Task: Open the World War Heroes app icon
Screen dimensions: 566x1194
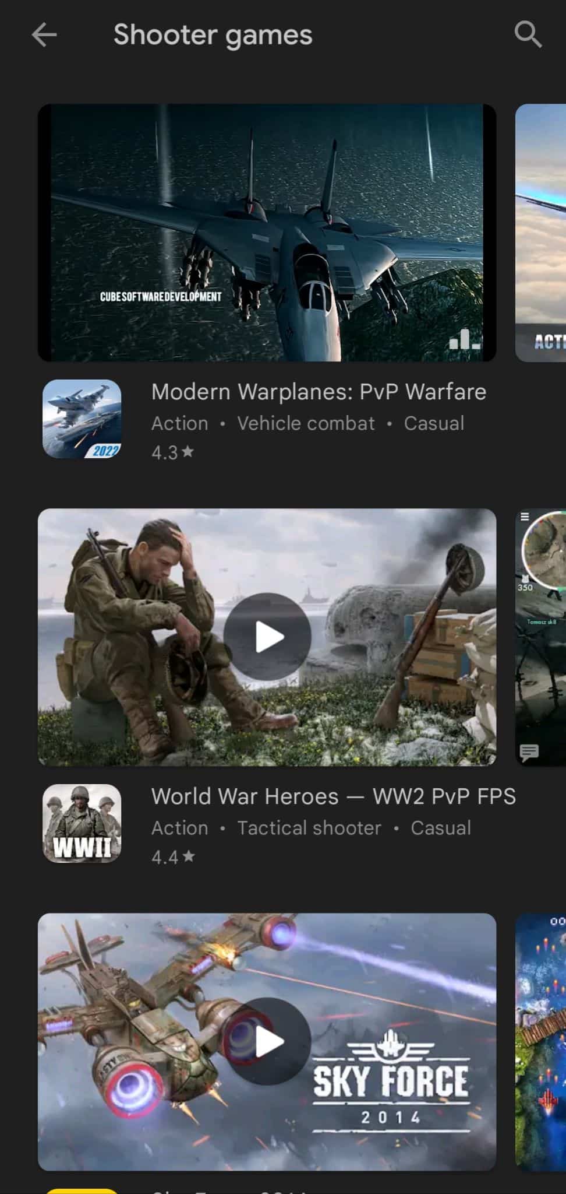Action: coord(82,823)
